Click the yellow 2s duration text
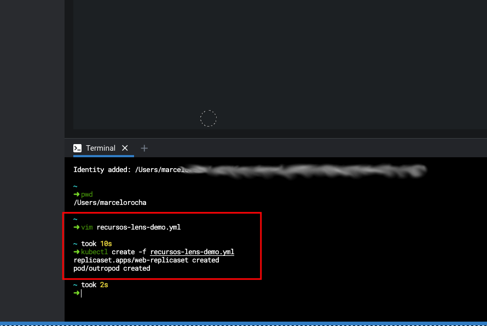This screenshot has width=487, height=326. tap(104, 285)
